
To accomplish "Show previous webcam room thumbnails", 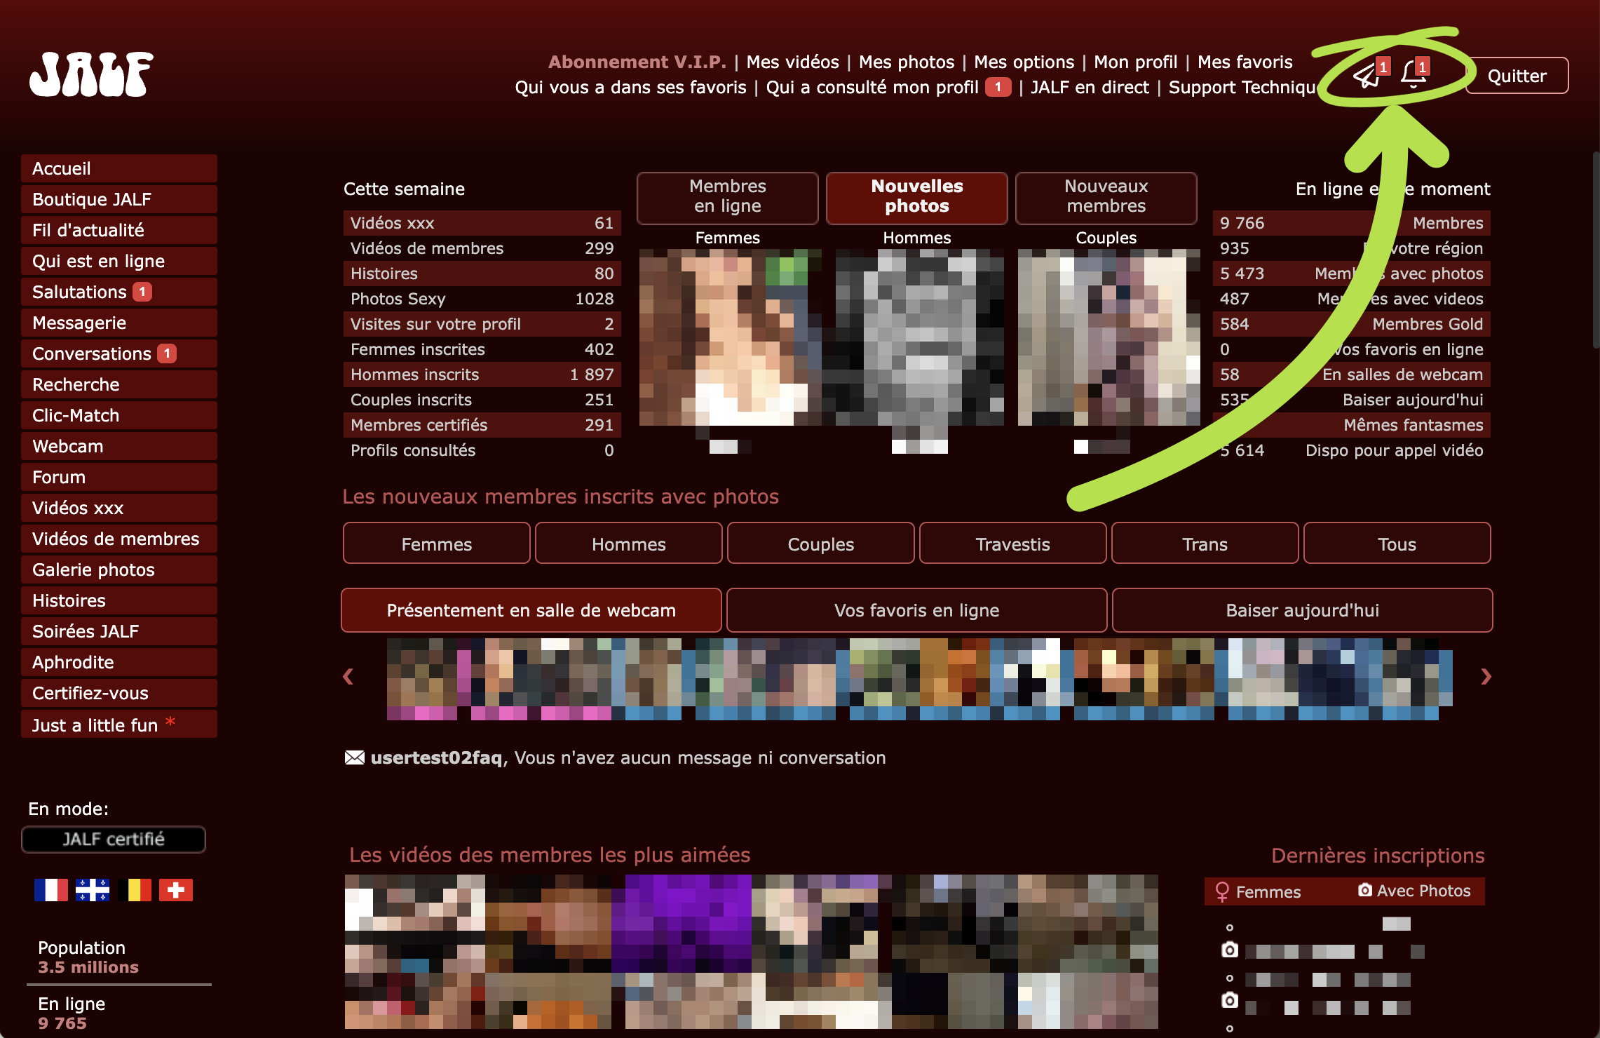I will 348,677.
